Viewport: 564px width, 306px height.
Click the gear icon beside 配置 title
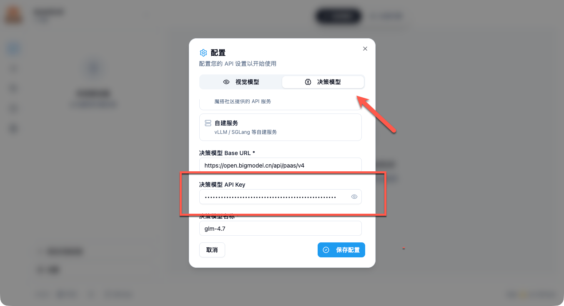click(x=203, y=53)
